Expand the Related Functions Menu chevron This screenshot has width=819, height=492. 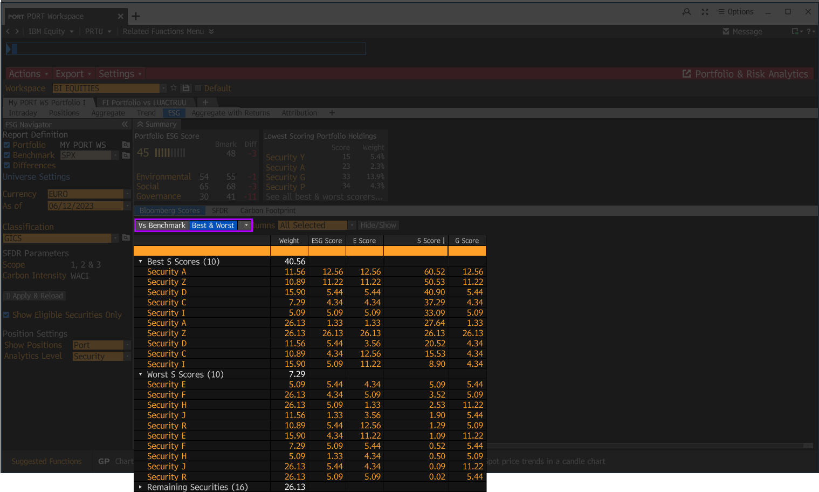pos(211,31)
